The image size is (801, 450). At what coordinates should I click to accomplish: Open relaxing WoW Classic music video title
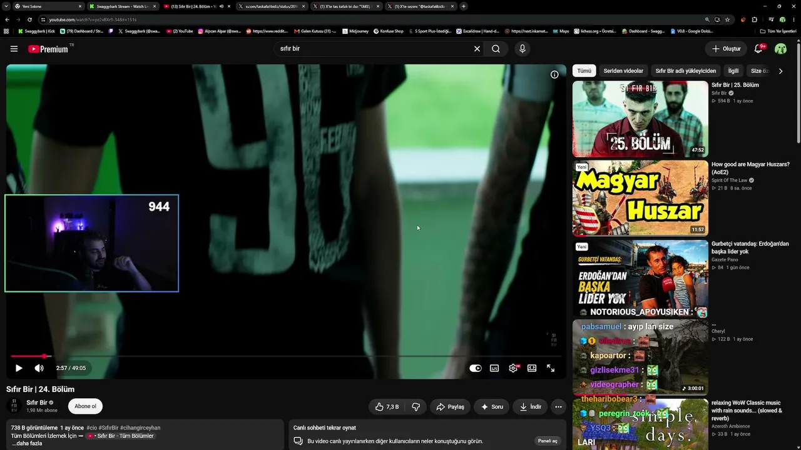(747, 411)
